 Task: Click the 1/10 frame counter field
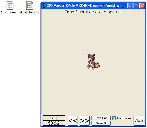point(54,118)
